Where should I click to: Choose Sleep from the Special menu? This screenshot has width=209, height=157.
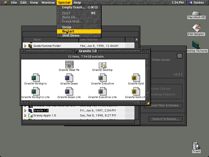pyautogui.click(x=79, y=27)
